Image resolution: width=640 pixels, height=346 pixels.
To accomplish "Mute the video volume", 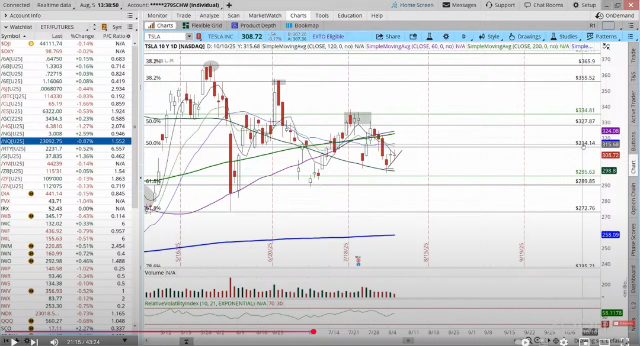I will pos(55,341).
